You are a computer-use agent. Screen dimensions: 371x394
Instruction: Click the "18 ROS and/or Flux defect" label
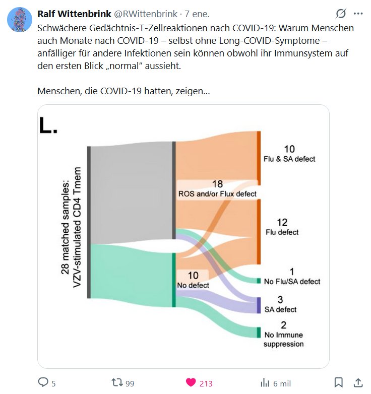[x=217, y=189]
